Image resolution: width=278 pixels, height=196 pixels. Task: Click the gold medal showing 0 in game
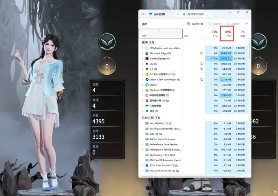107,66
